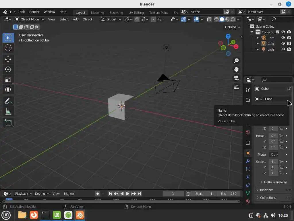The width and height of the screenshot is (294, 221).
Task: Open Keying dropdown in timeline
Action: point(42,194)
